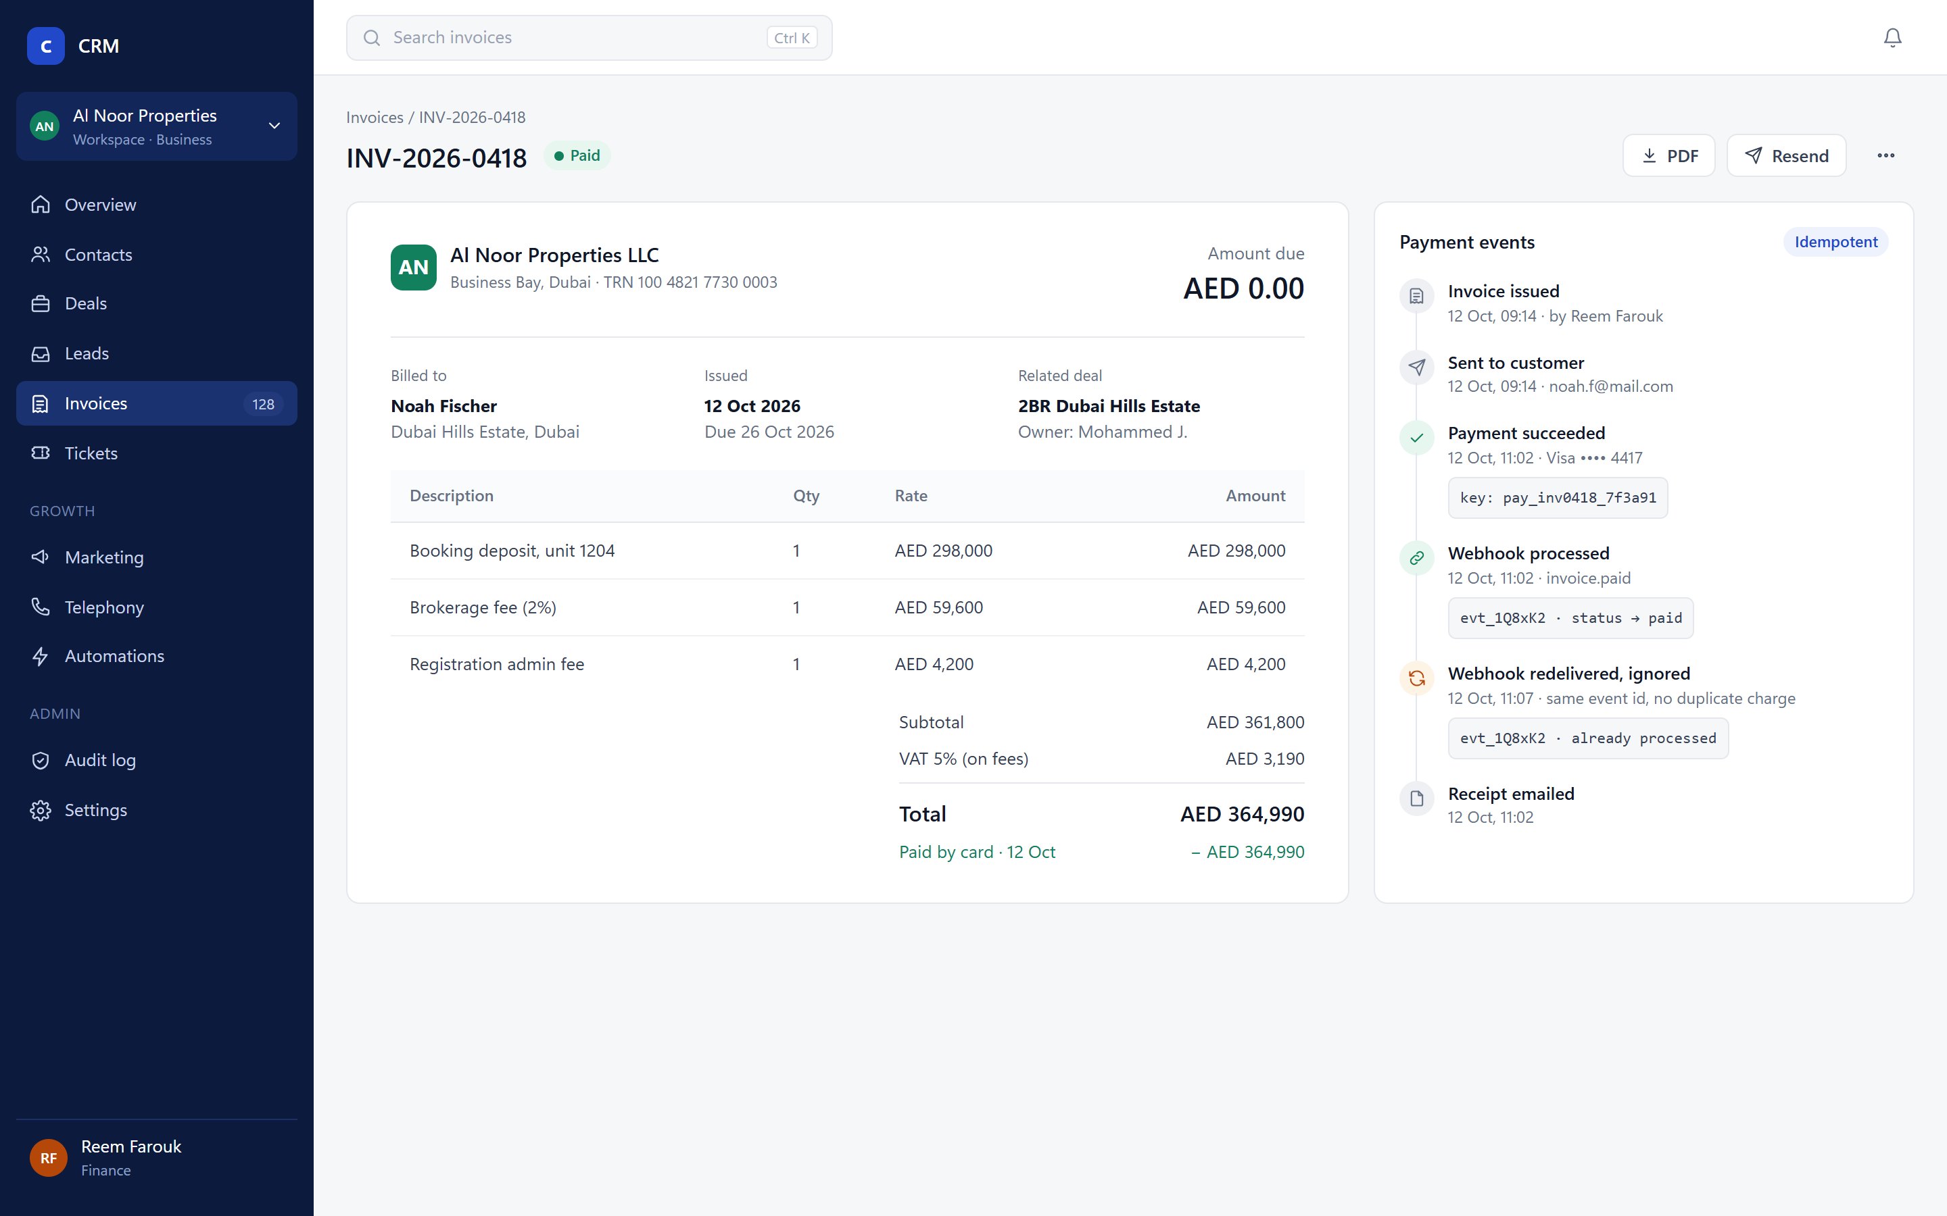Open the Reem Farouk user profile

coord(157,1157)
